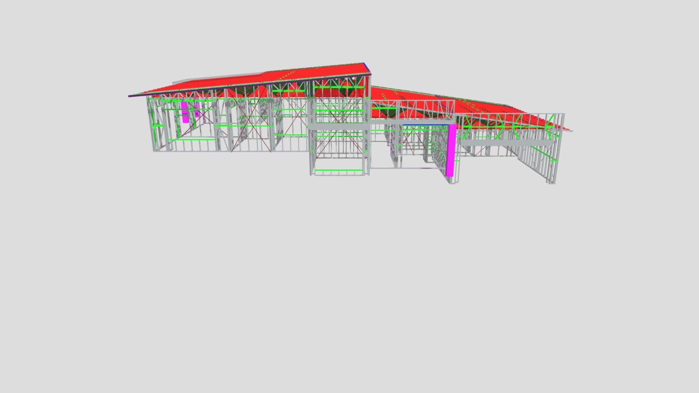Select the green horizontal bar on leftmost wall
This screenshot has width=699, height=393.
pos(158,126)
